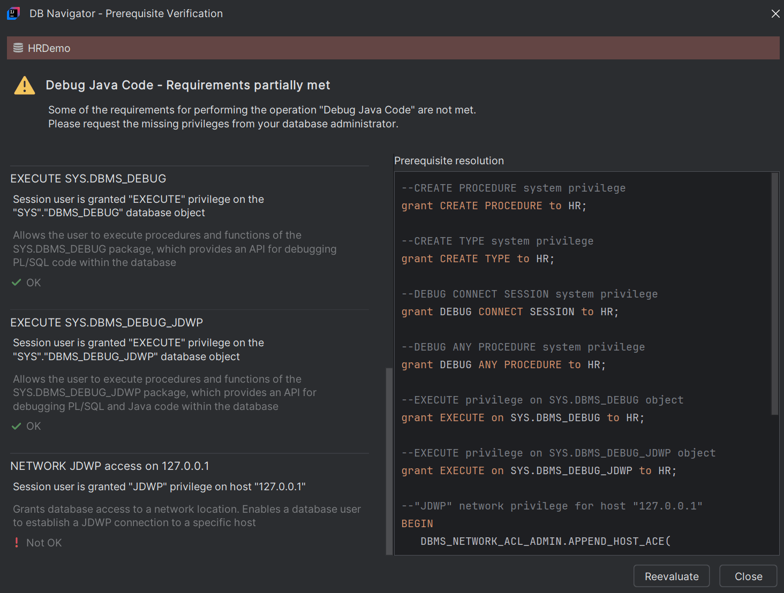Click the DB Navigator application icon
Image resolution: width=784 pixels, height=593 pixels.
[x=13, y=13]
